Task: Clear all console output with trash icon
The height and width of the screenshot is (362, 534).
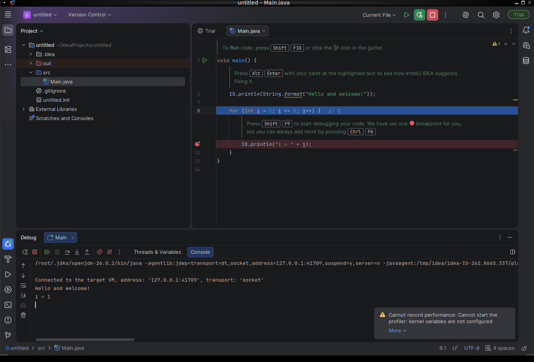Action: point(23,315)
